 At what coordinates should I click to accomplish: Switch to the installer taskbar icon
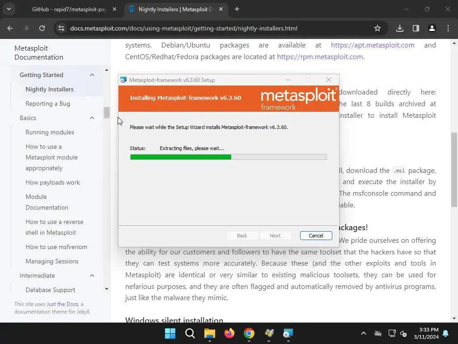[x=288, y=333]
